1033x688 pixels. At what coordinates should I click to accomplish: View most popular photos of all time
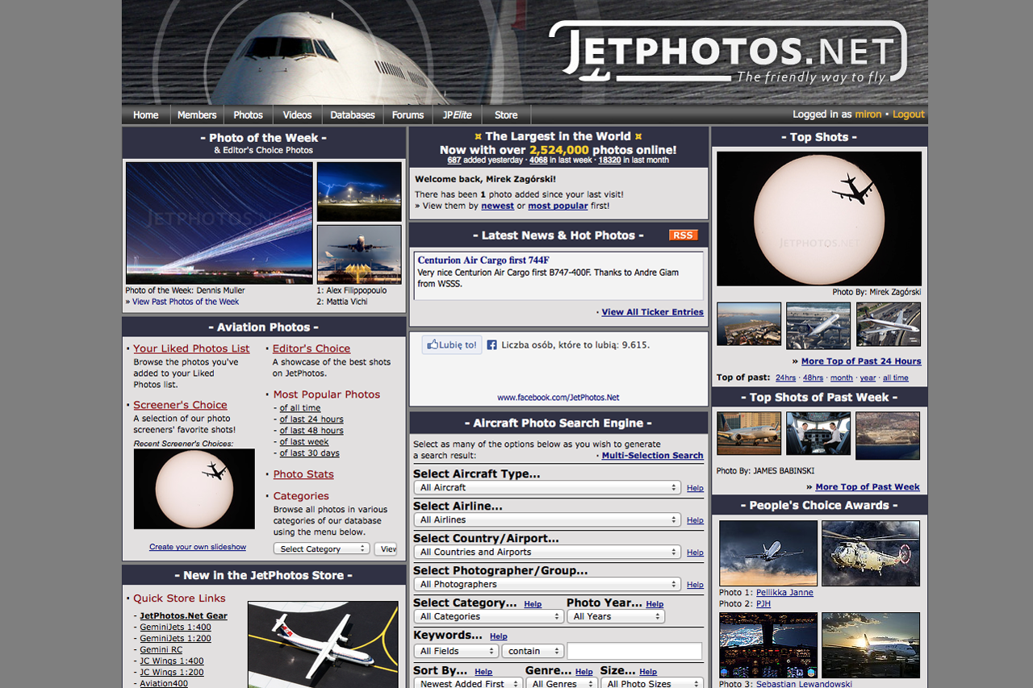(300, 408)
